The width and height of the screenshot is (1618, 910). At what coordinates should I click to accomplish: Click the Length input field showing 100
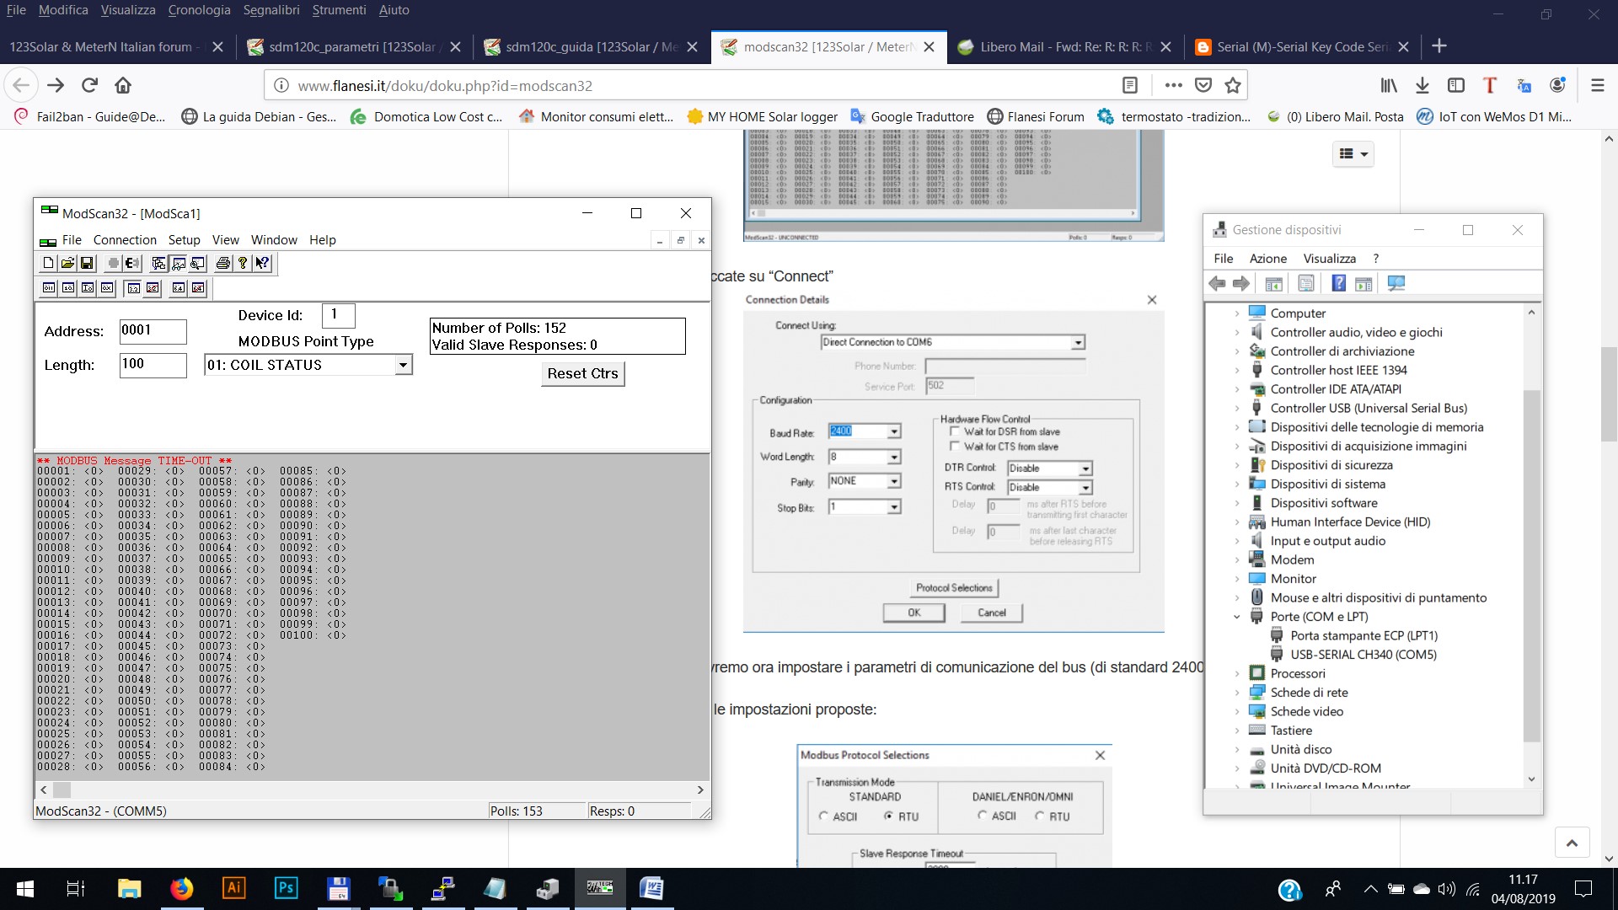point(153,365)
